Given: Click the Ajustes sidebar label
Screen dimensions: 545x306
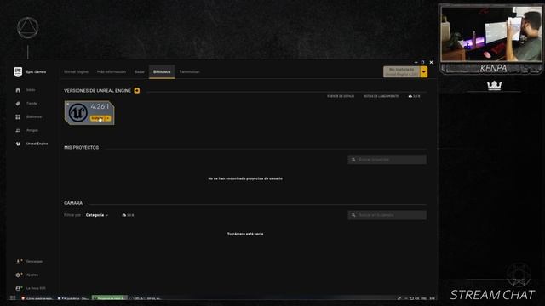Looking at the screenshot, I should (32, 275).
